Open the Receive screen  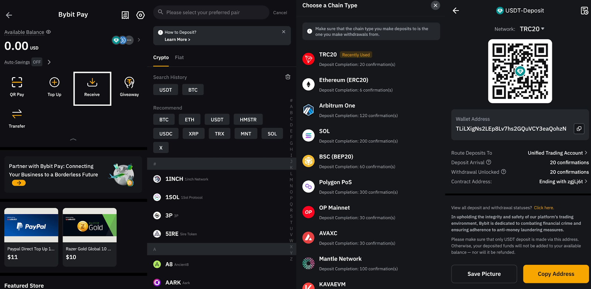92,88
